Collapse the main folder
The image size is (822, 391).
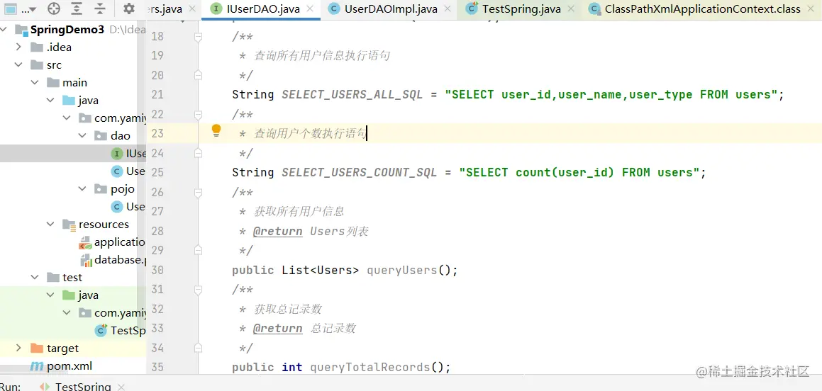[x=35, y=83]
